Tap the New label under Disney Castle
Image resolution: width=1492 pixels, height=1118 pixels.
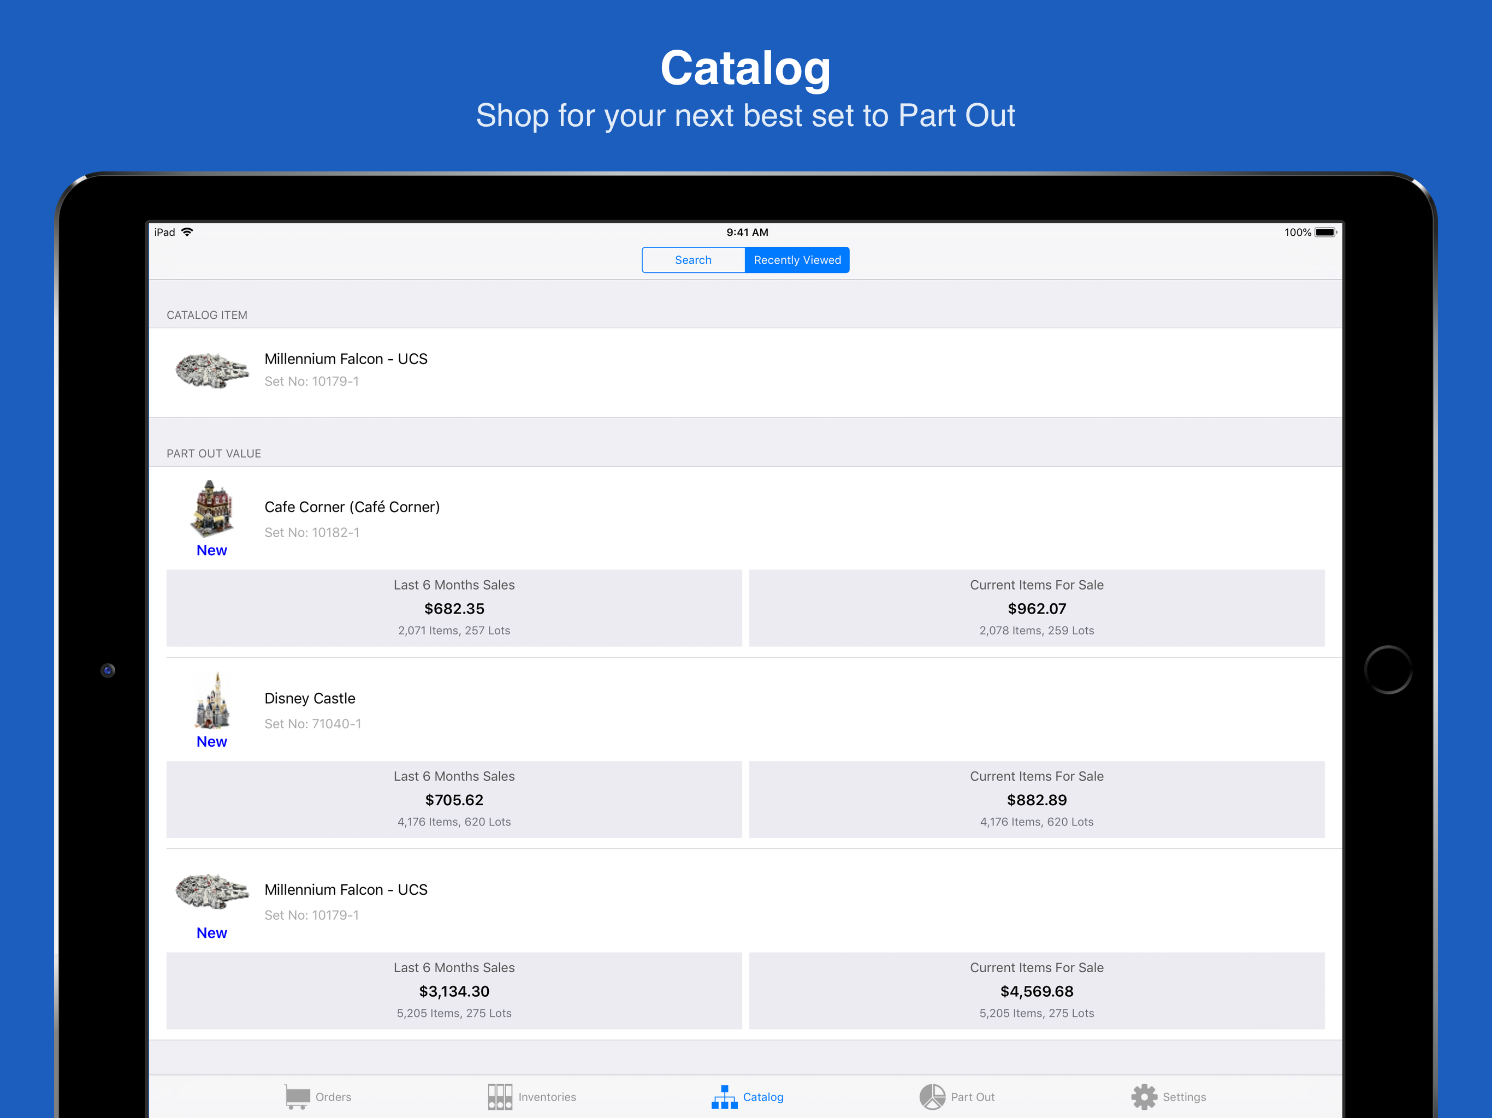click(212, 741)
